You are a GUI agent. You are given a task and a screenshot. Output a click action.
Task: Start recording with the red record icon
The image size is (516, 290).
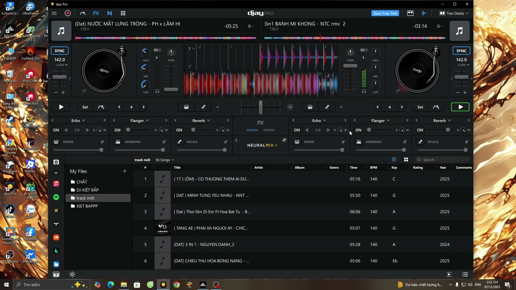pos(68,13)
